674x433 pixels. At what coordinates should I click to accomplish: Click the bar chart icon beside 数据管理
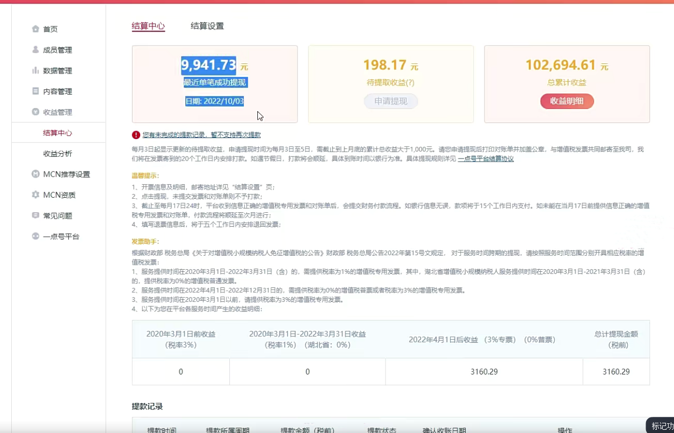click(x=35, y=70)
